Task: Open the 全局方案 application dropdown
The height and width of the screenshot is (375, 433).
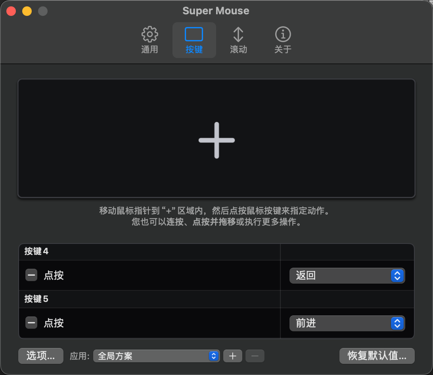Action: tap(156, 356)
